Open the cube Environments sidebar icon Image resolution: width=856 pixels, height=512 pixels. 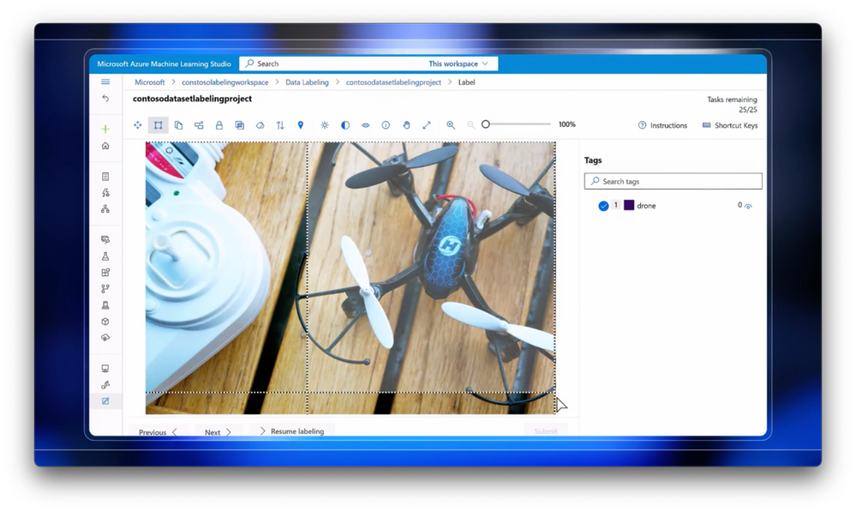(x=105, y=322)
